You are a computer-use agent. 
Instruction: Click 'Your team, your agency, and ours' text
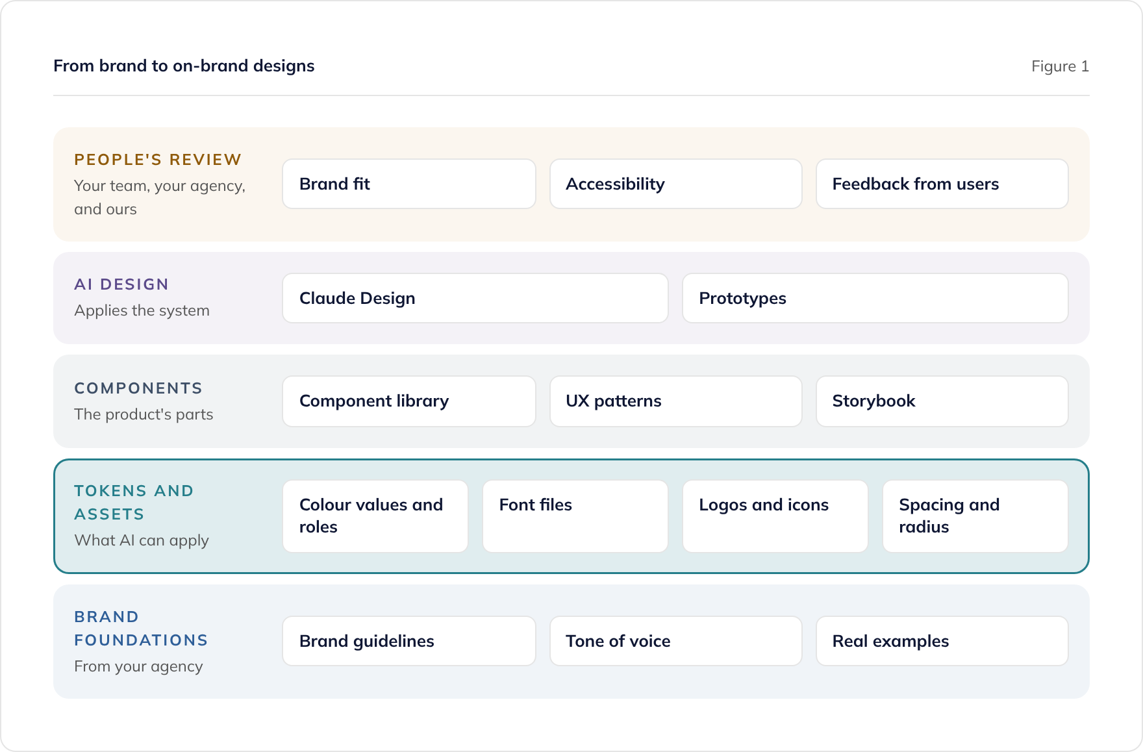pos(160,197)
